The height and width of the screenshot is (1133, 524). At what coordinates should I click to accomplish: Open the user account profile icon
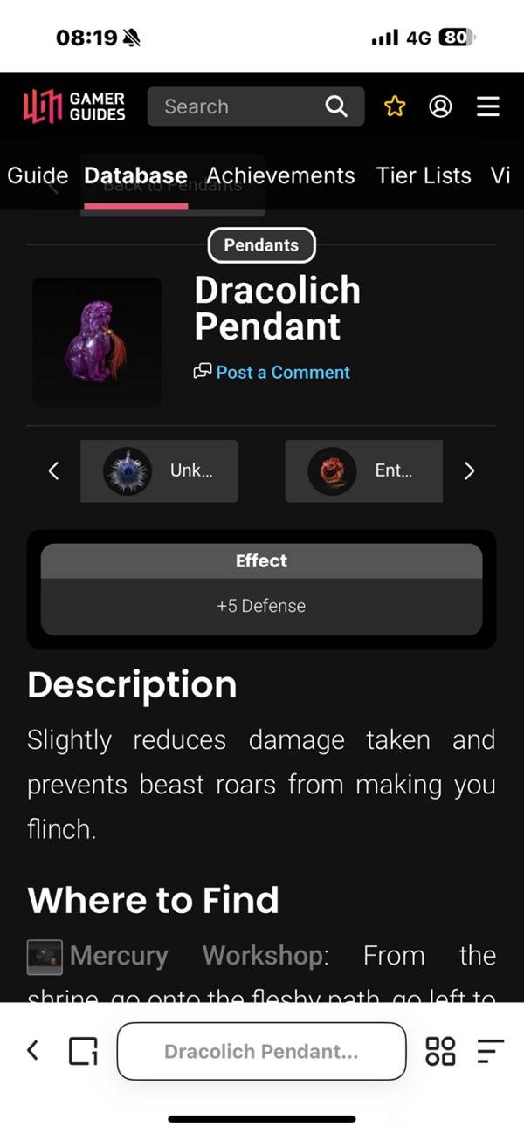[441, 106]
